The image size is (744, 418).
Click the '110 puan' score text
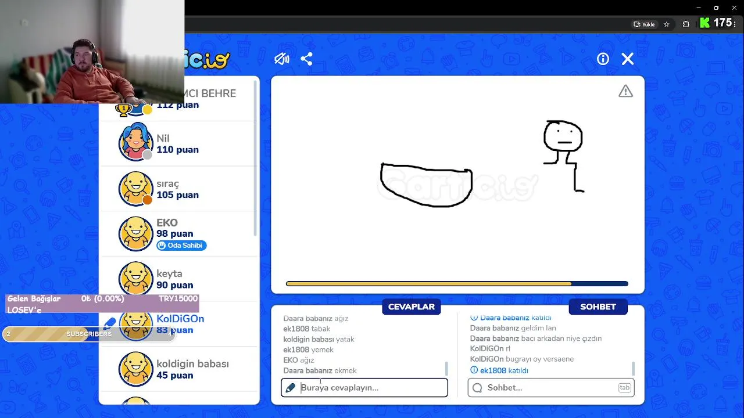(x=177, y=150)
